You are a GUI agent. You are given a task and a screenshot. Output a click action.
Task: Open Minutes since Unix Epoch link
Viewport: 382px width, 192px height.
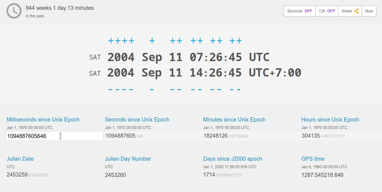234,120
